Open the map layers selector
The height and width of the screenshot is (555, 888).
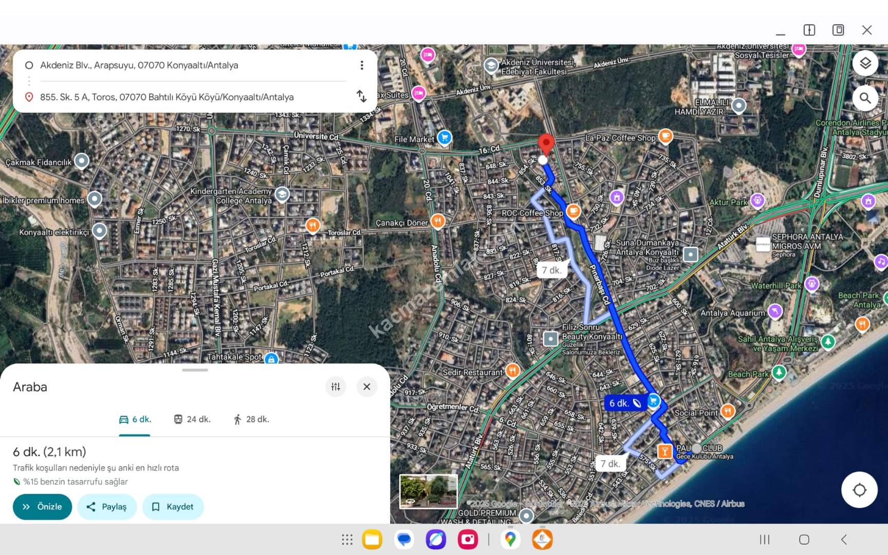coord(865,63)
